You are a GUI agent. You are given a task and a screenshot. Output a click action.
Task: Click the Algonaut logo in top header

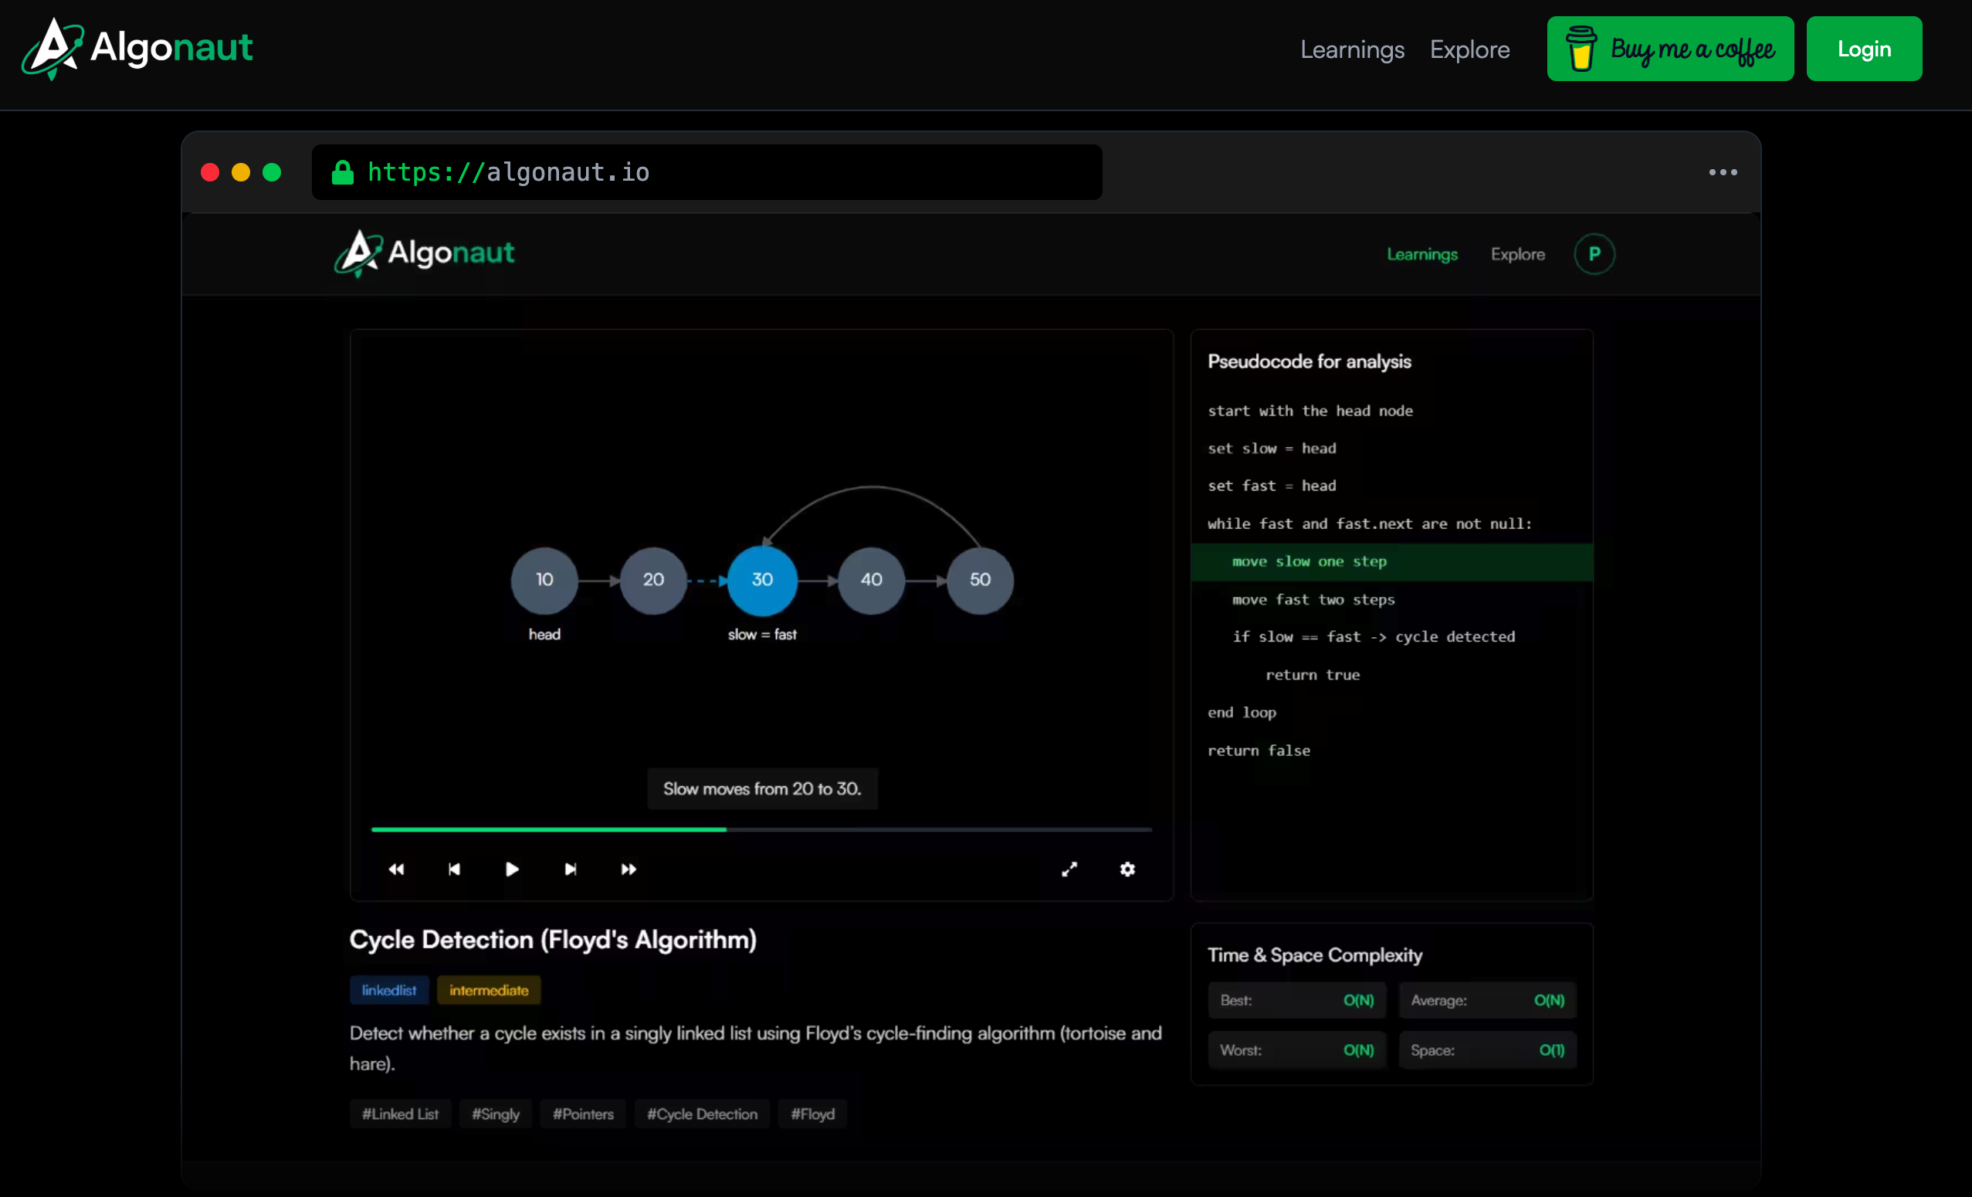(x=137, y=48)
